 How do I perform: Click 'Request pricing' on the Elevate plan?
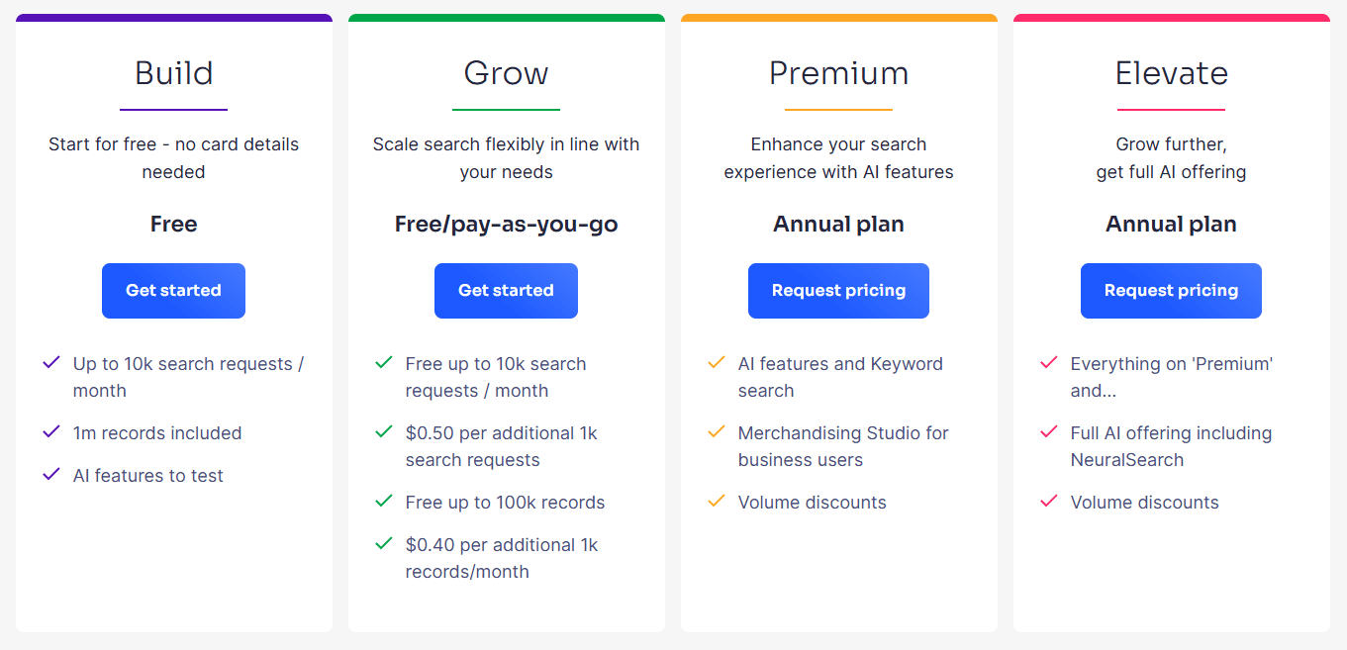click(1171, 290)
